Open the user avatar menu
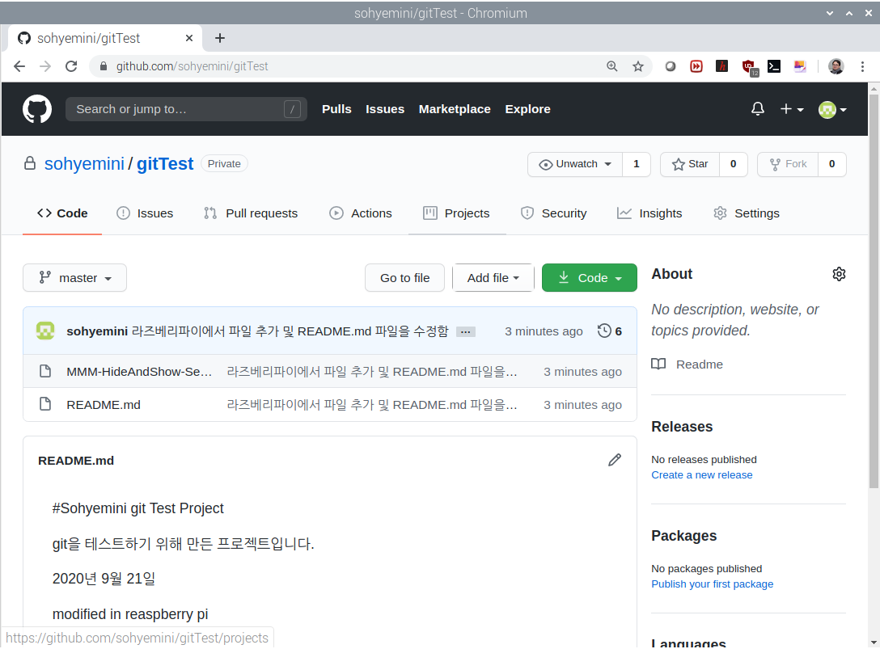Viewport: 880px width, 649px height. click(832, 109)
